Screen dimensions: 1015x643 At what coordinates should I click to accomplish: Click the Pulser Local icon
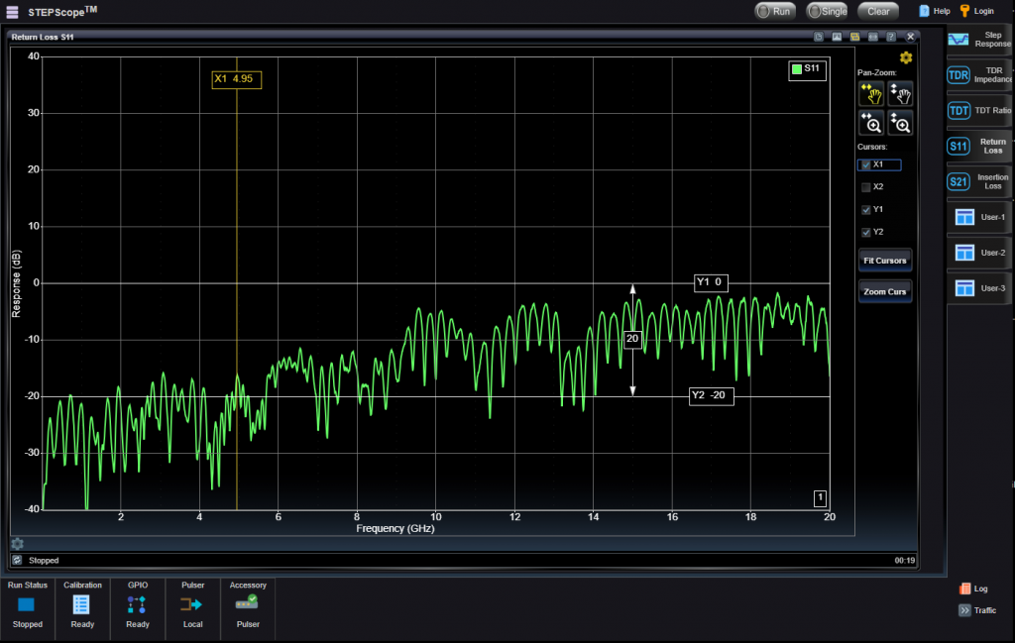(x=192, y=604)
